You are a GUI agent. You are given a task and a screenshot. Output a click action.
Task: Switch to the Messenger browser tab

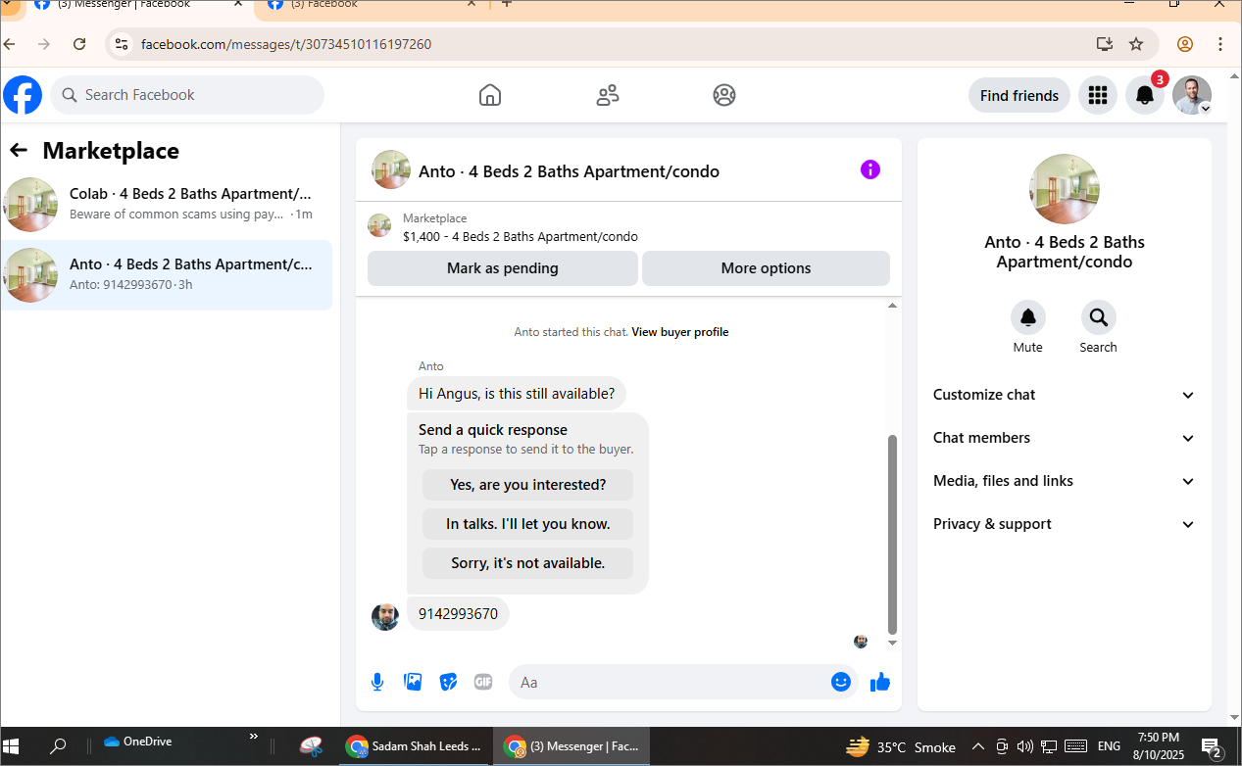(137, 6)
